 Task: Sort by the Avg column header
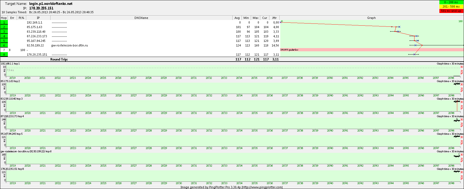coord(237,18)
